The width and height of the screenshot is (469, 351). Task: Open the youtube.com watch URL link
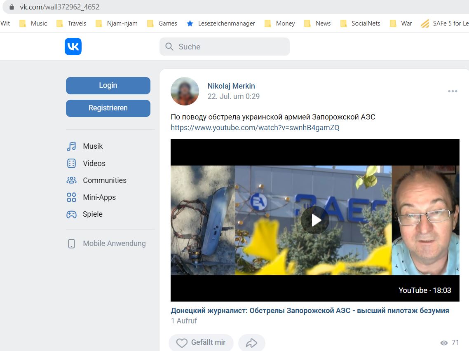coord(255,128)
